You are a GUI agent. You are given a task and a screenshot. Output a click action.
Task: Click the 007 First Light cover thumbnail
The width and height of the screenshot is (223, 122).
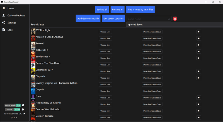tap(33, 32)
